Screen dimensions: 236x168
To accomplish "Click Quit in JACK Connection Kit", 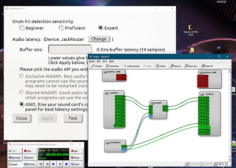I will point(77,151).
